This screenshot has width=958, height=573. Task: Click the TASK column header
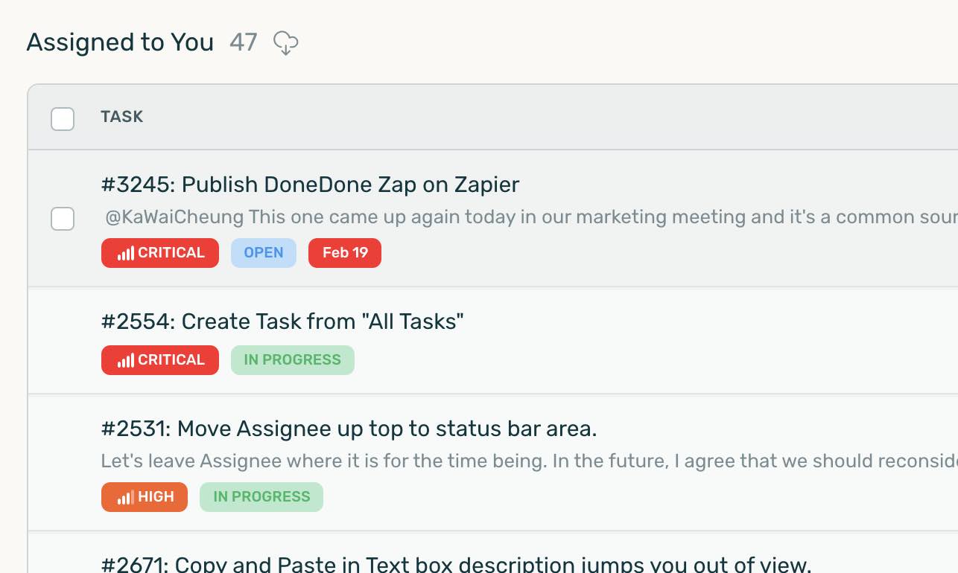(122, 117)
